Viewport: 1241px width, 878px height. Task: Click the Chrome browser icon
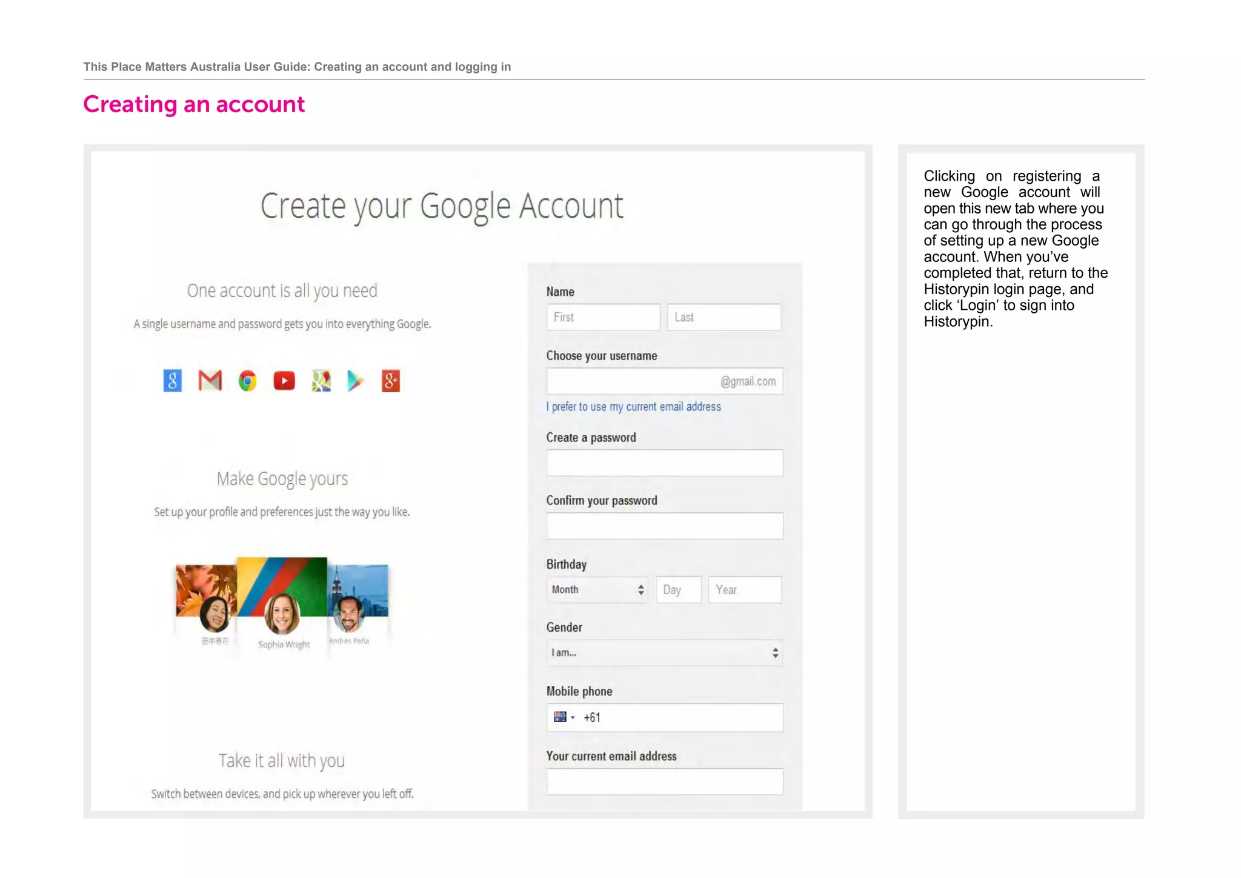pyautogui.click(x=247, y=381)
